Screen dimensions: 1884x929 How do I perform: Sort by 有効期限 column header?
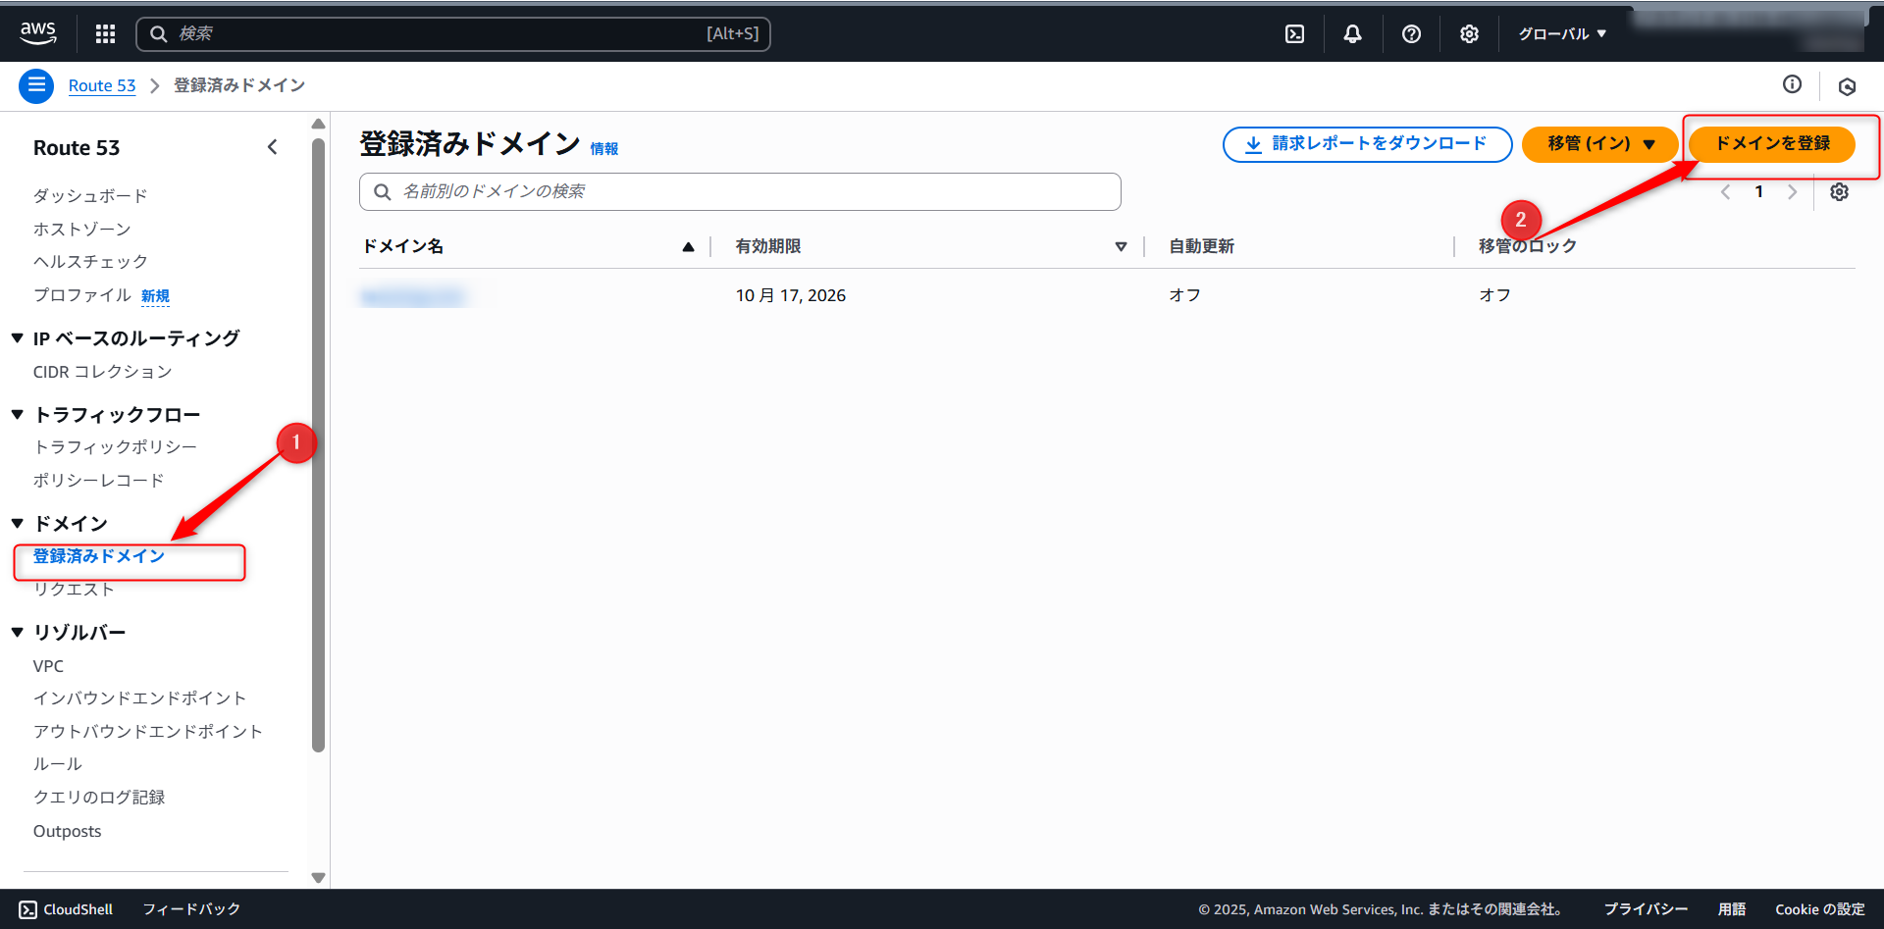pyautogui.click(x=768, y=246)
